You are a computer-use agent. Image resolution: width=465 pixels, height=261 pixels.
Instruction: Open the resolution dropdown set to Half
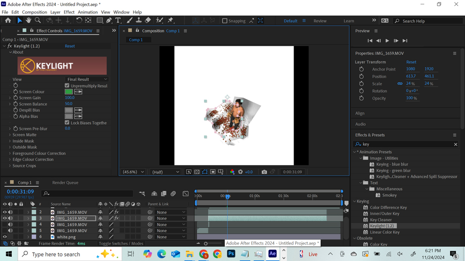coord(166,172)
